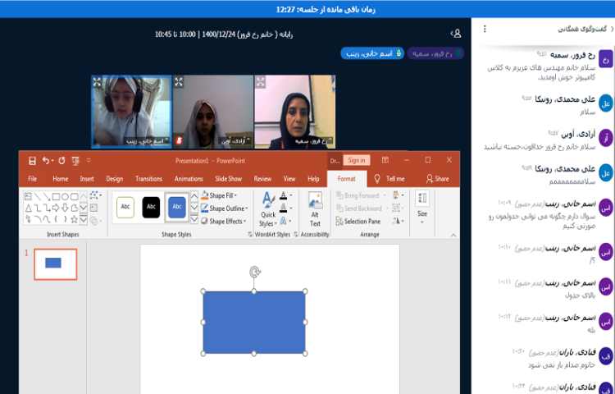Select the Oval shape in the Insert Shapes gallery
This screenshot has width=615, height=394.
pos(65,196)
